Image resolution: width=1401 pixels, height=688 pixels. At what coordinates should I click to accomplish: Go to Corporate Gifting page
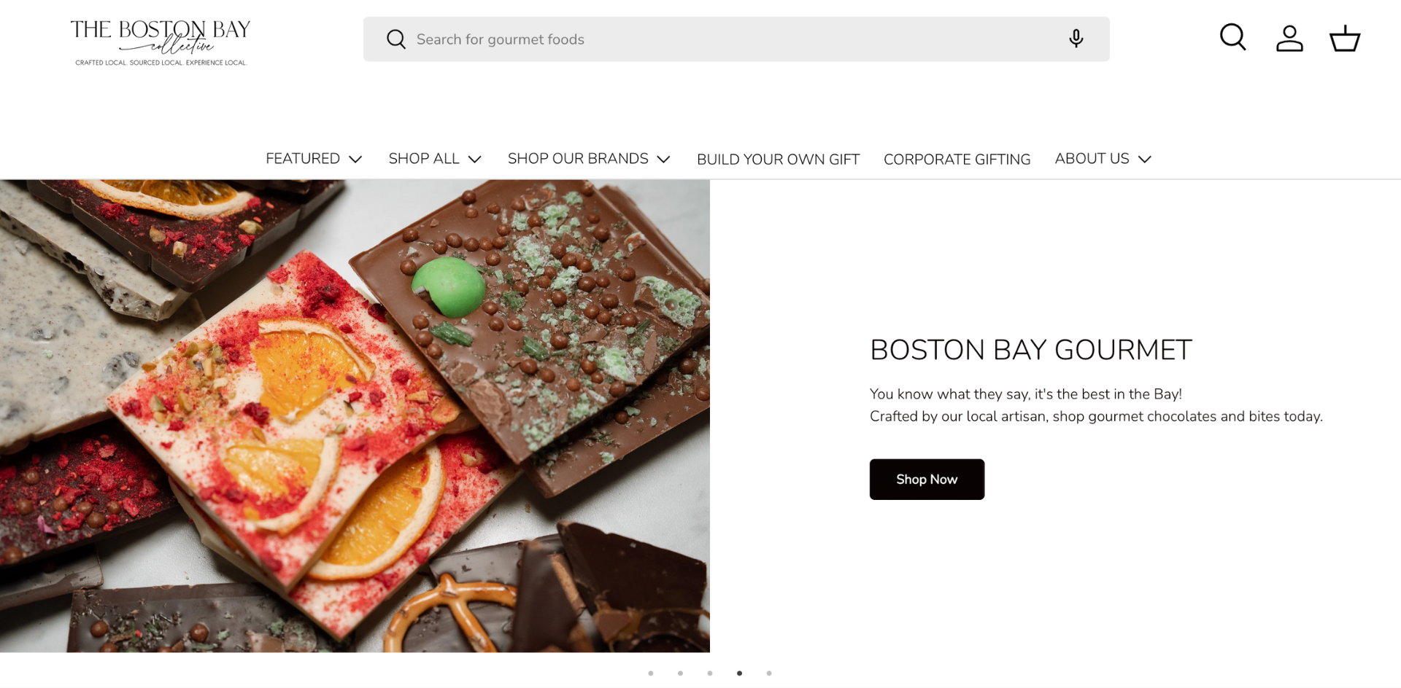[957, 160]
